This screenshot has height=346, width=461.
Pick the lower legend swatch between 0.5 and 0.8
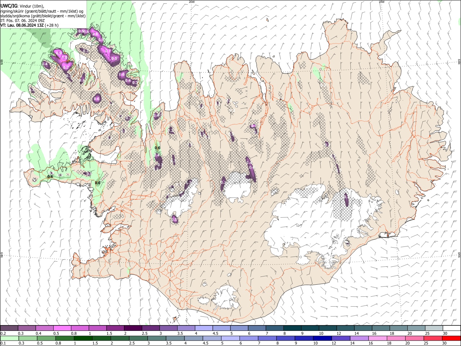click(47, 338)
